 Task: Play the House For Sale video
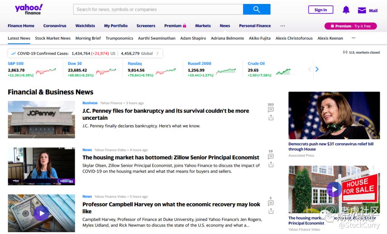334,189
